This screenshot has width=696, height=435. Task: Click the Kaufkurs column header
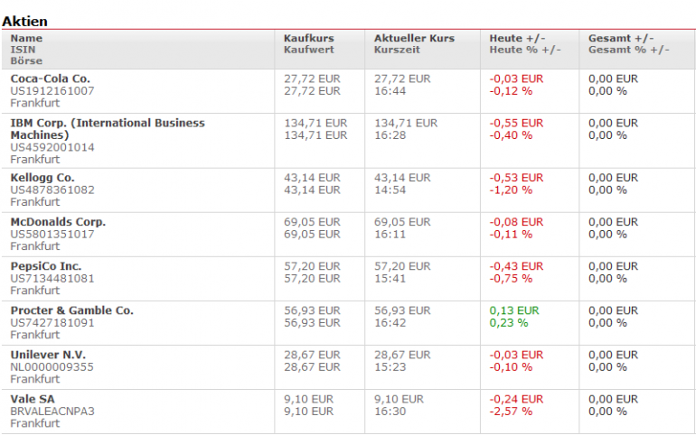309,39
